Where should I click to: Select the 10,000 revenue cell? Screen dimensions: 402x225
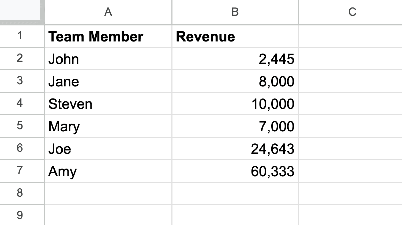click(235, 104)
